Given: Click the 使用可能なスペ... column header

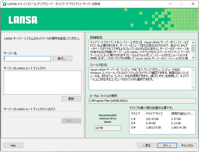Looking at the screenshot, I should pos(182,114).
